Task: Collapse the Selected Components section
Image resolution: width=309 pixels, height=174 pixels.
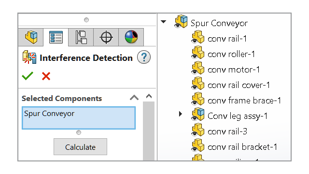Action: [134, 98]
